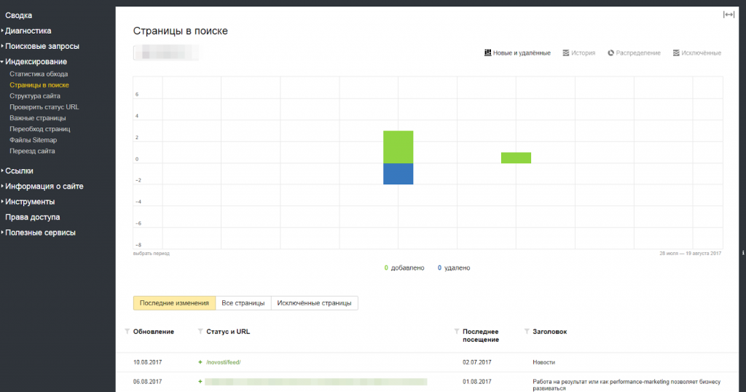Viewport: 746px width, 392px height.
Task: Switch to Последние изменения tab
Action: point(174,303)
